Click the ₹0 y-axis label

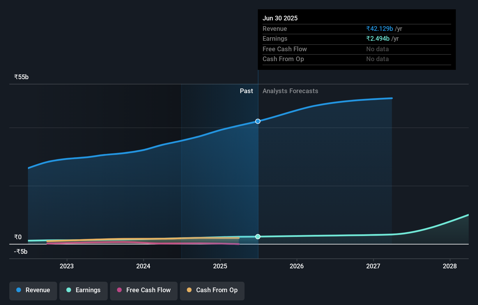click(x=18, y=237)
